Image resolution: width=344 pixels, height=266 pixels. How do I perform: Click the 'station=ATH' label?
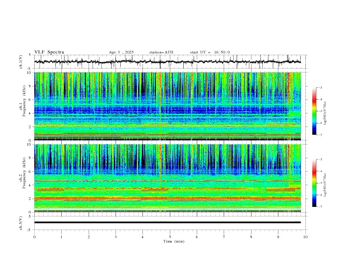tap(161, 52)
